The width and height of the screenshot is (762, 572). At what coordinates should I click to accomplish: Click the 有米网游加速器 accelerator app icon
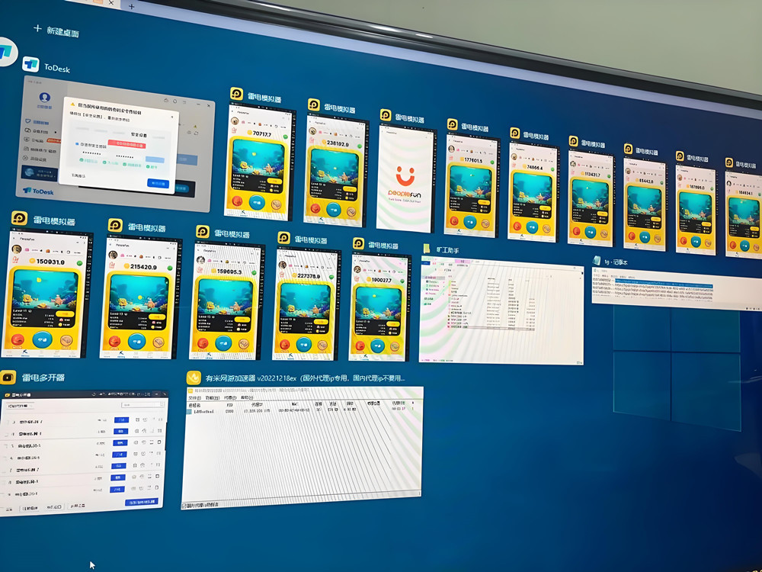tap(193, 377)
